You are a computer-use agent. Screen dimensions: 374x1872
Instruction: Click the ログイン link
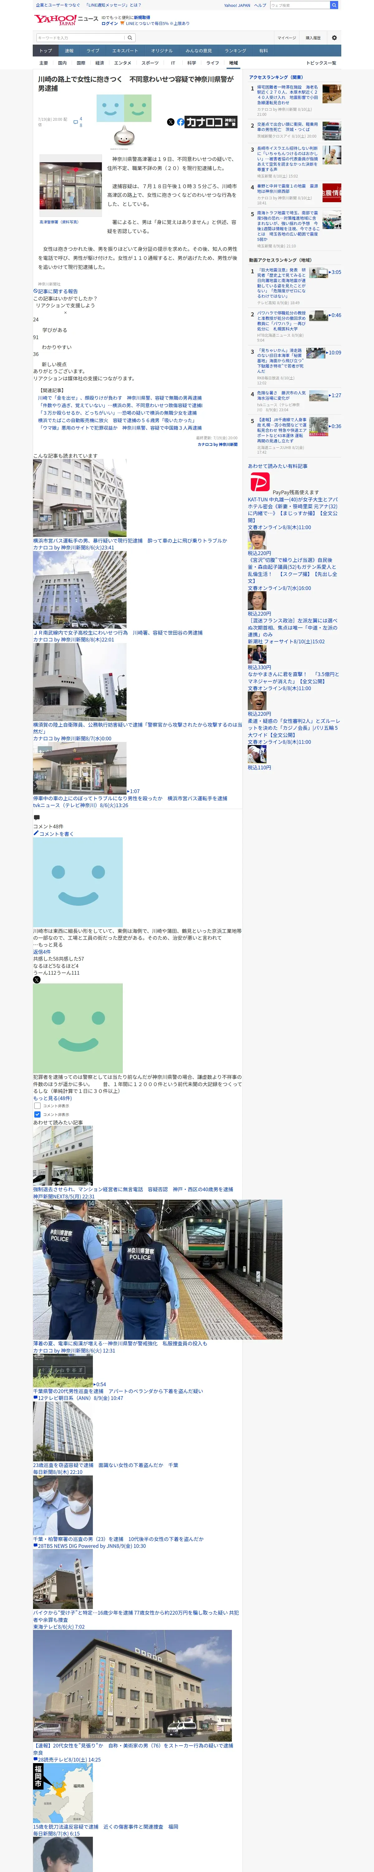click(x=109, y=23)
